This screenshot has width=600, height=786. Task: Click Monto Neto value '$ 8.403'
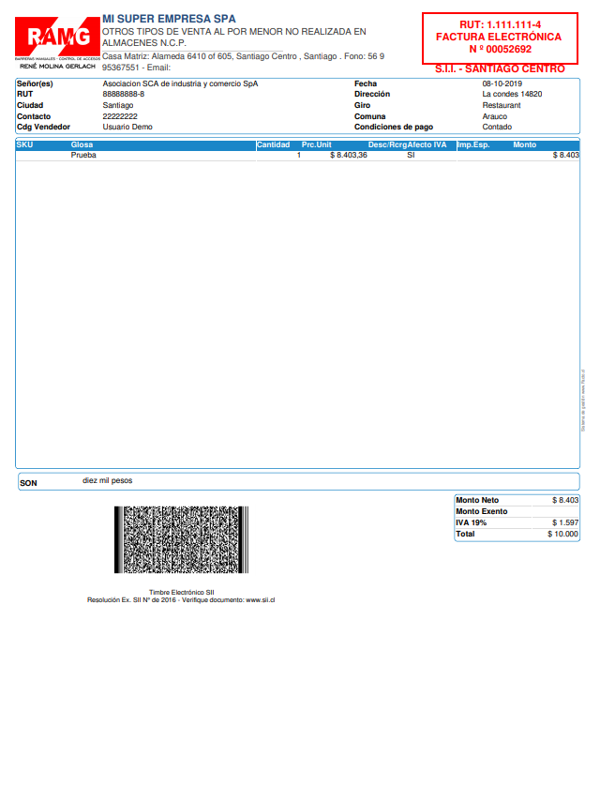[x=565, y=500]
